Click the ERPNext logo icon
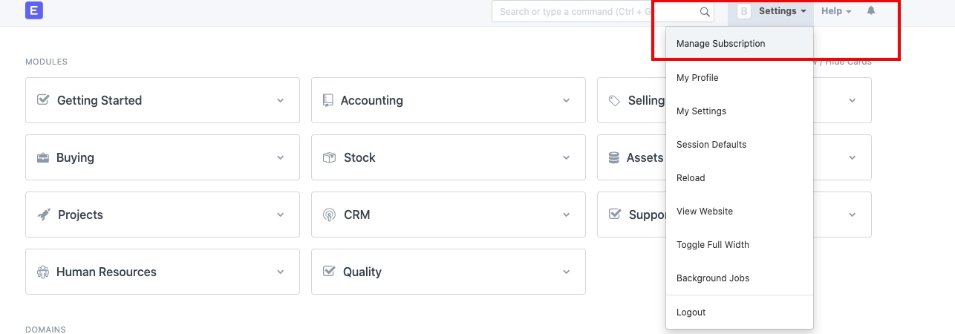Image resolution: width=955 pixels, height=334 pixels. point(33,11)
